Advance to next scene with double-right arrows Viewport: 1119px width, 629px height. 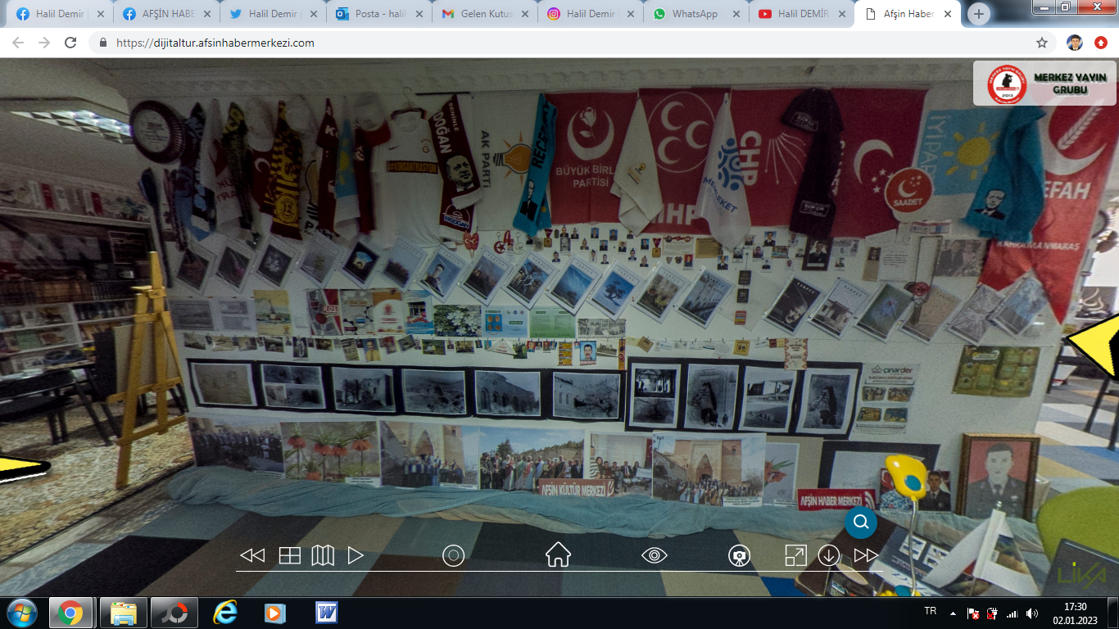point(866,555)
